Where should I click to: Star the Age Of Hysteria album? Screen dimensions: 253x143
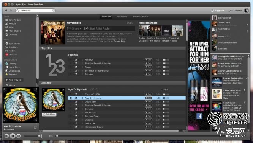pyautogui.click(x=165, y=90)
